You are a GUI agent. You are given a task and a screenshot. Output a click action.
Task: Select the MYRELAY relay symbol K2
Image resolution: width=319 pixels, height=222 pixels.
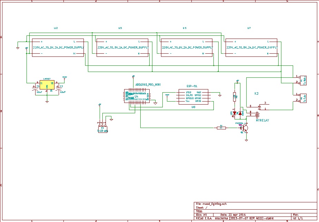257,114
